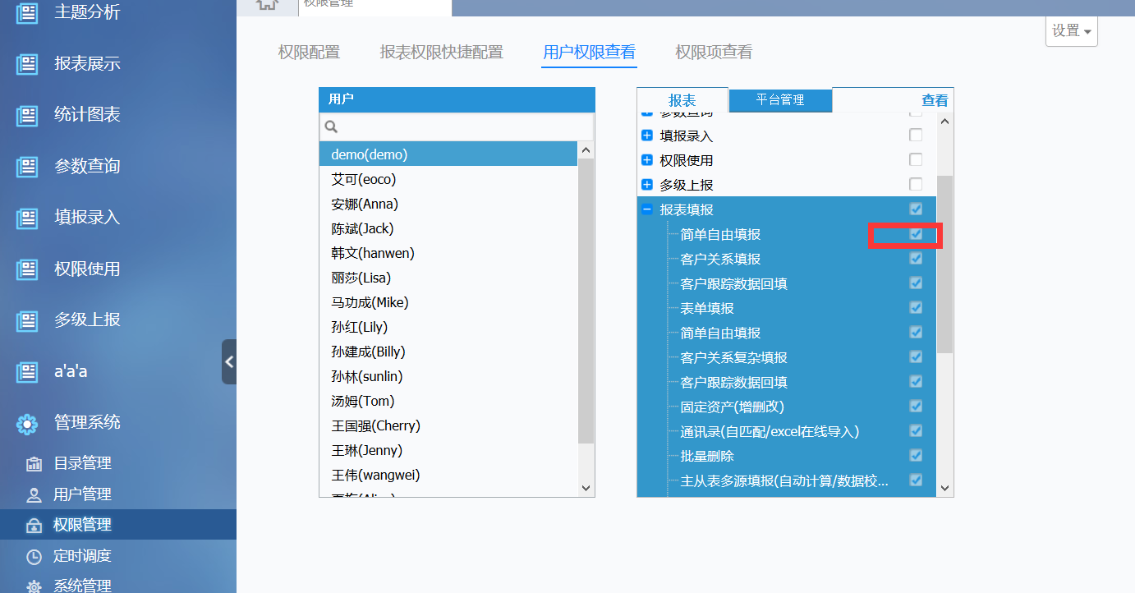Screen dimensions: 1135x593
Task: Toggle the 固定资产(增删改) checkbox
Action: coord(916,406)
